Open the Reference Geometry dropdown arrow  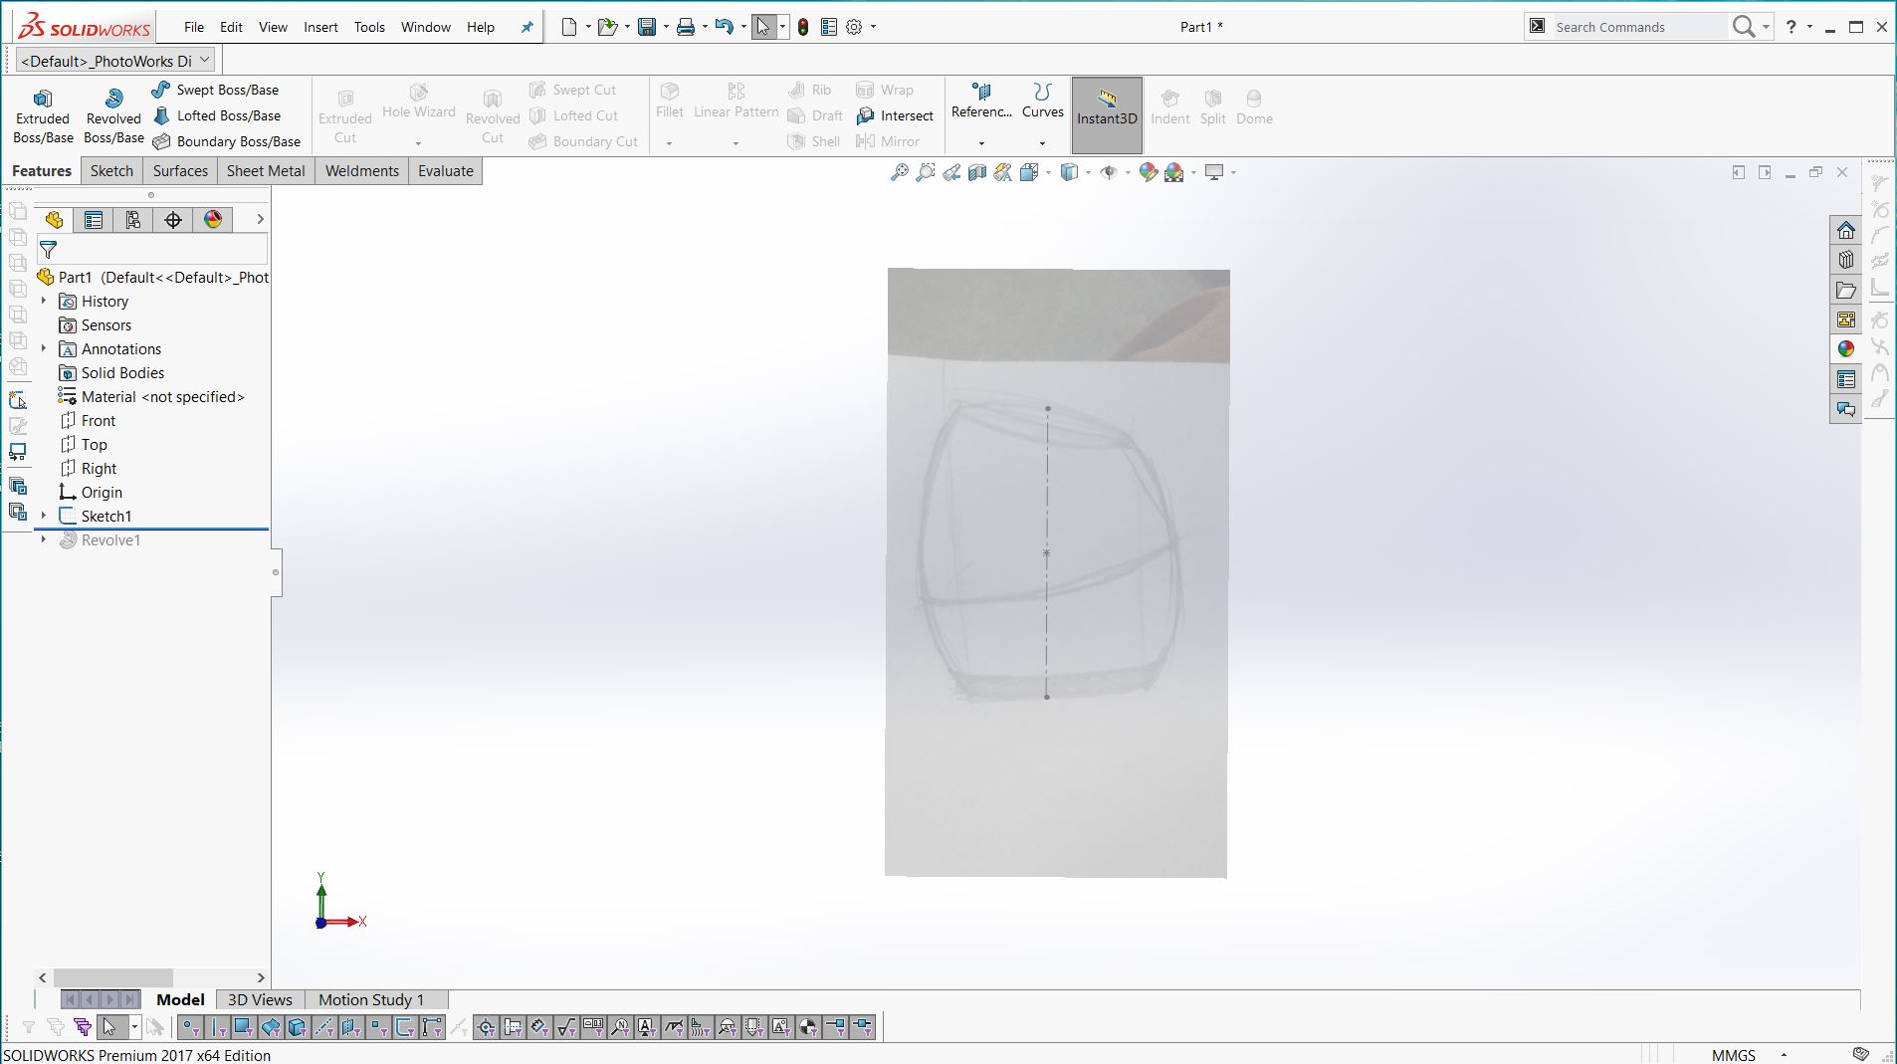pos(981,143)
